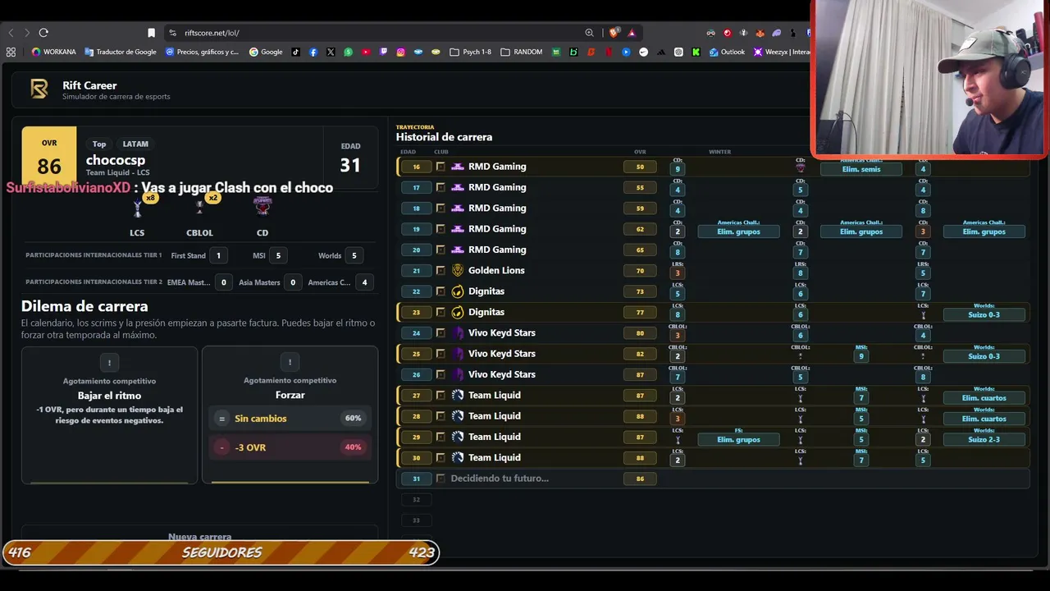Open the apps grid icon in bookmarks bar
The height and width of the screenshot is (591, 1050).
pyautogui.click(x=11, y=52)
